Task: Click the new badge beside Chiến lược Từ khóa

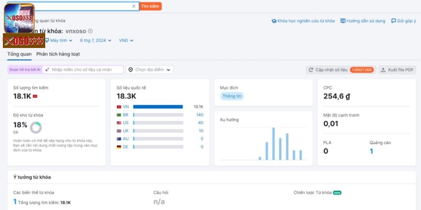Action: (x=337, y=193)
